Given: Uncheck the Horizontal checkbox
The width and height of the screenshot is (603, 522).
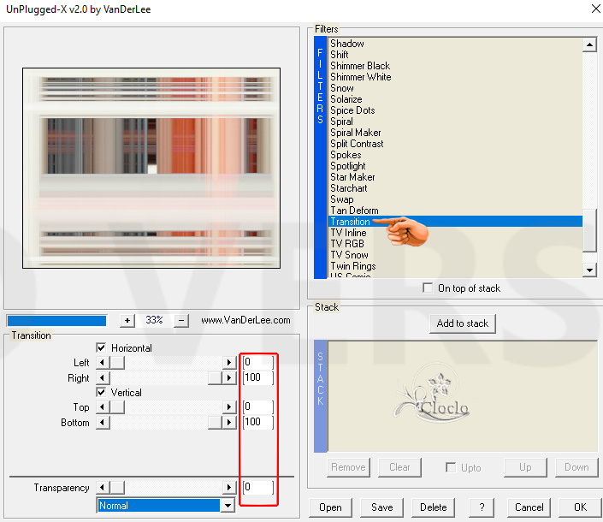Looking at the screenshot, I should [102, 348].
